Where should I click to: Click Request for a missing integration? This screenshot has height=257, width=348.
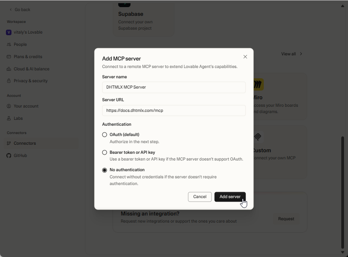click(x=286, y=219)
